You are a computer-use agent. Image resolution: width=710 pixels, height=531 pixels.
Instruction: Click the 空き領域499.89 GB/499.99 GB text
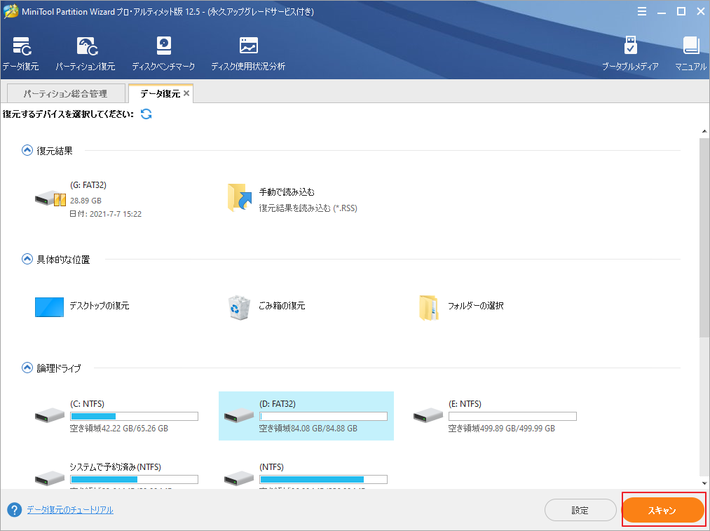pyautogui.click(x=502, y=428)
